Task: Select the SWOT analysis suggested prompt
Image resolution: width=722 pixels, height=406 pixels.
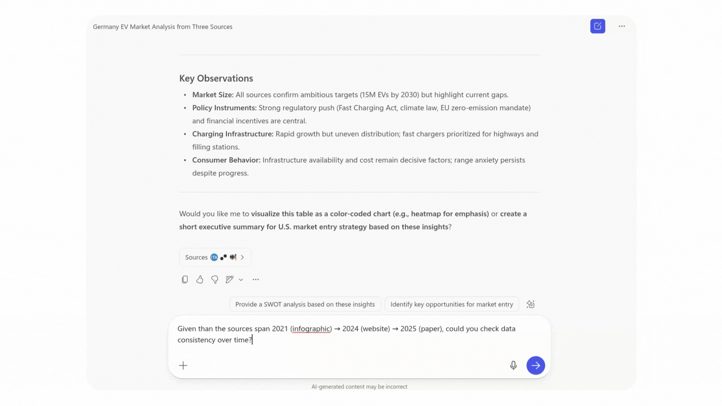Action: (x=305, y=304)
